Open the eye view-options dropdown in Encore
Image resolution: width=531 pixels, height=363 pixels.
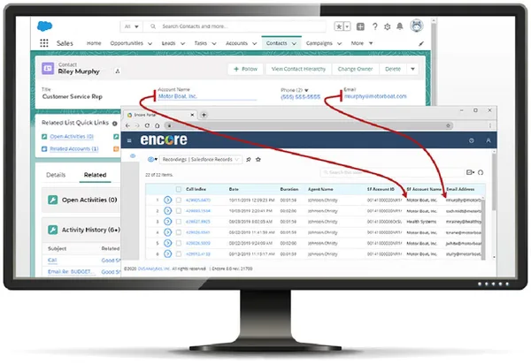click(153, 159)
